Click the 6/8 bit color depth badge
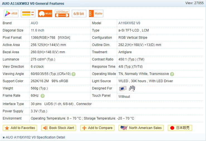The width and height of the screenshot is (206, 141). pos(79,14)
